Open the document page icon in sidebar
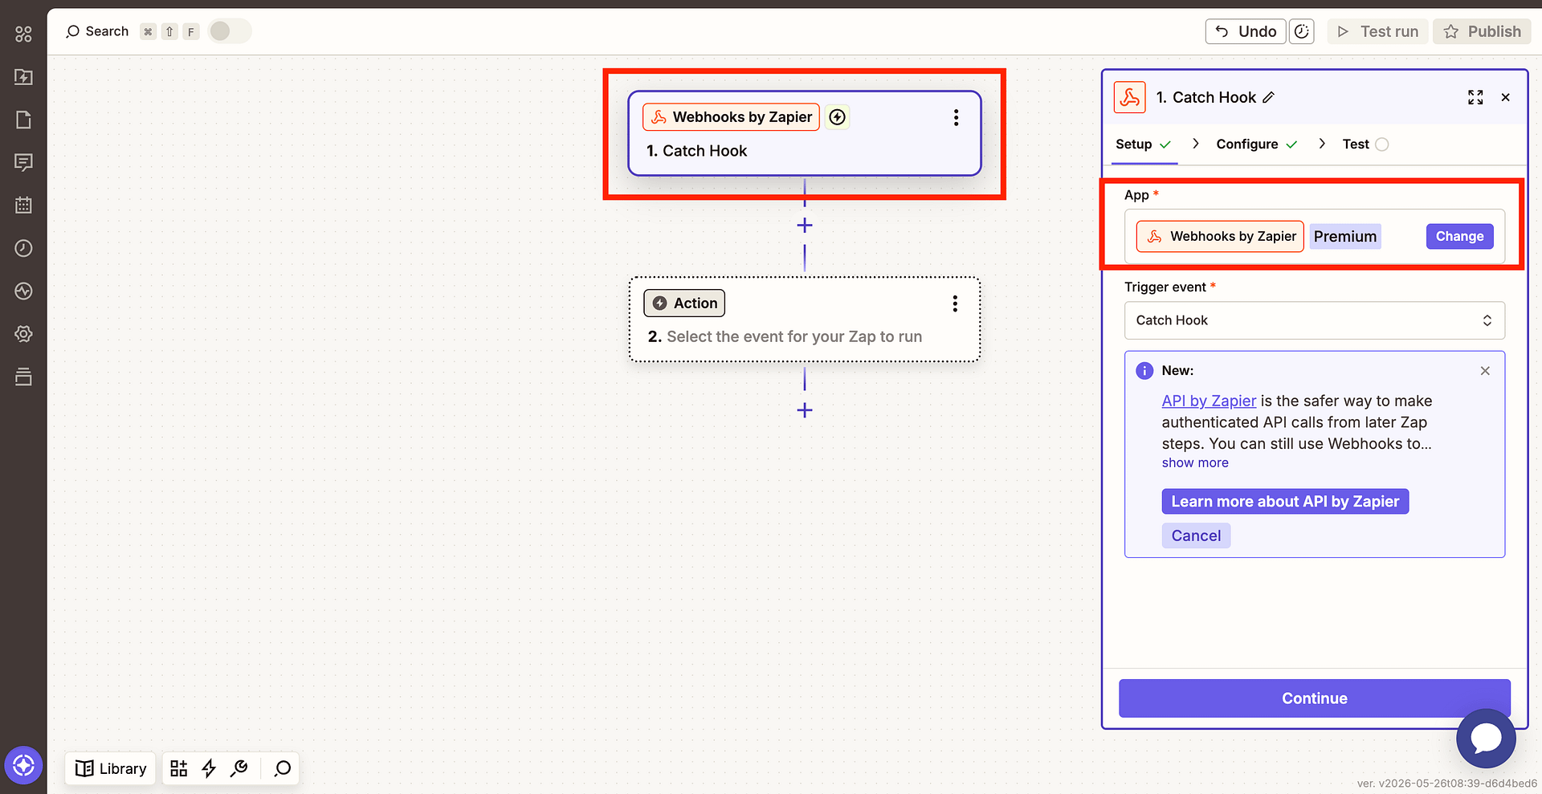Image resolution: width=1542 pixels, height=794 pixels. pos(23,120)
